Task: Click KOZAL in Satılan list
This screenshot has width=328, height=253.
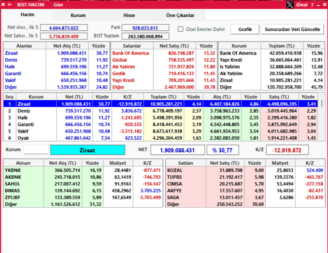Action: tap(175, 170)
